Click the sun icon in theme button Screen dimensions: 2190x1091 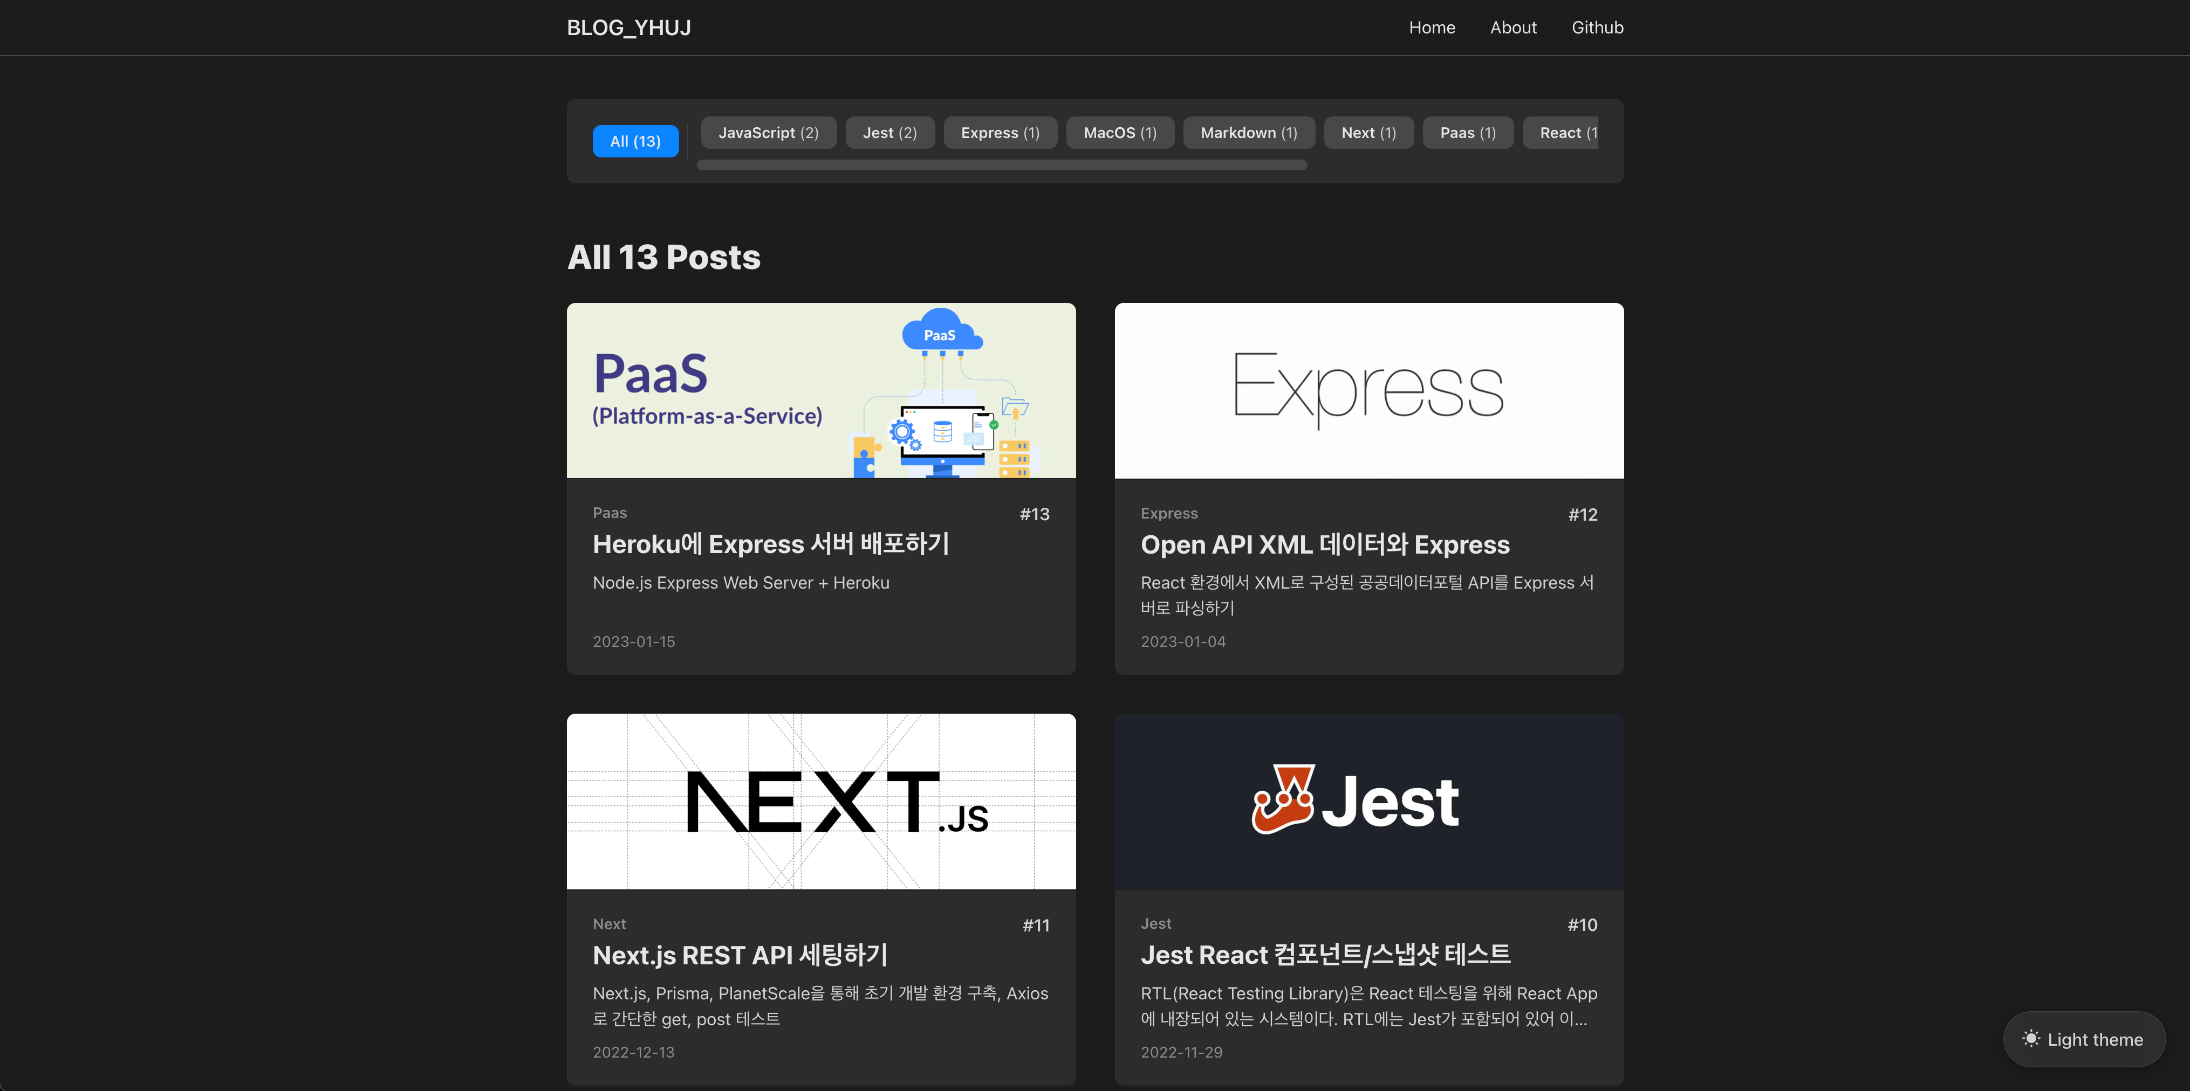click(2031, 1038)
